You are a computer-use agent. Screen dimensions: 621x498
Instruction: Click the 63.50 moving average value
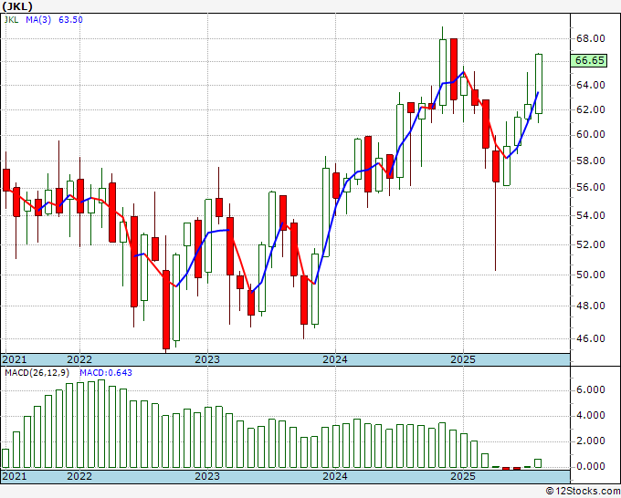70,20
